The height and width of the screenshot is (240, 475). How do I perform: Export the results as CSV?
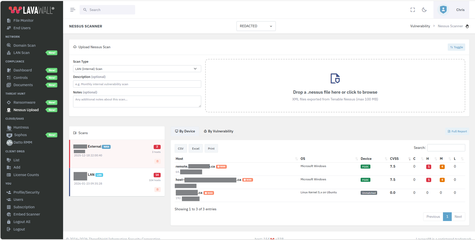pyautogui.click(x=181, y=148)
